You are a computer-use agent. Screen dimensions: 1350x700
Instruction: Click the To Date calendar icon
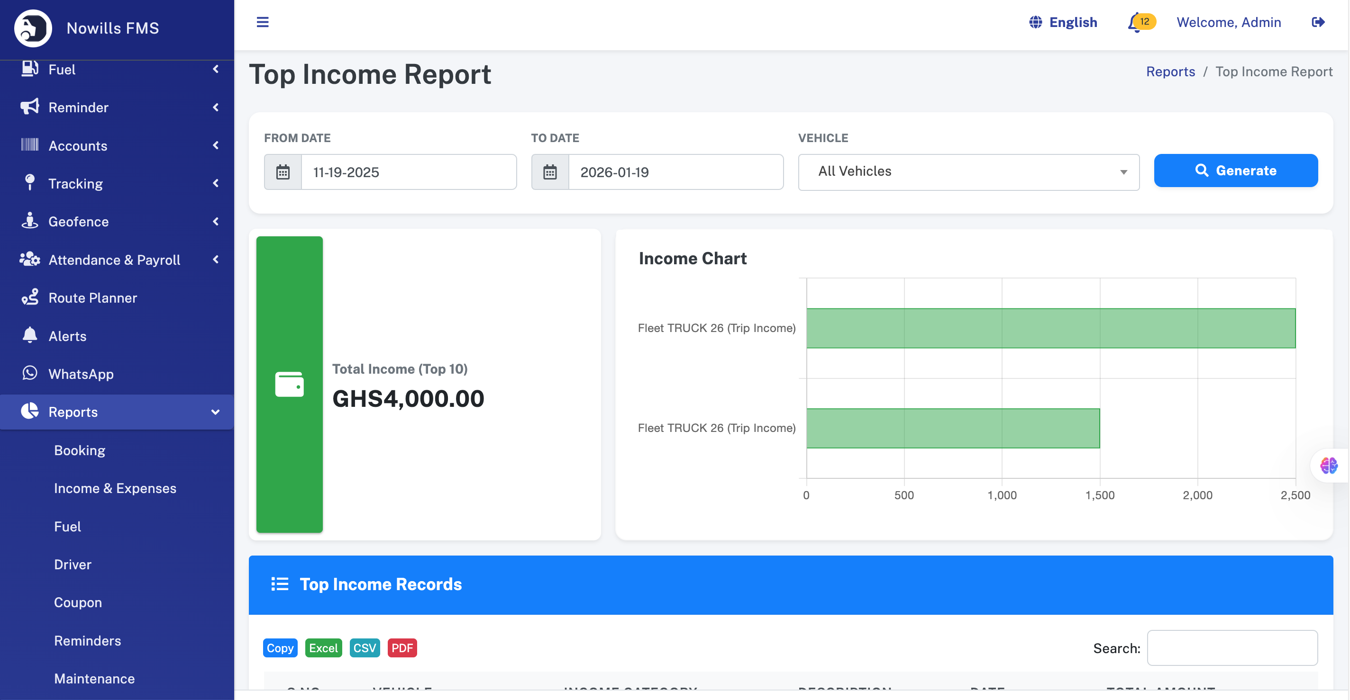pos(550,172)
